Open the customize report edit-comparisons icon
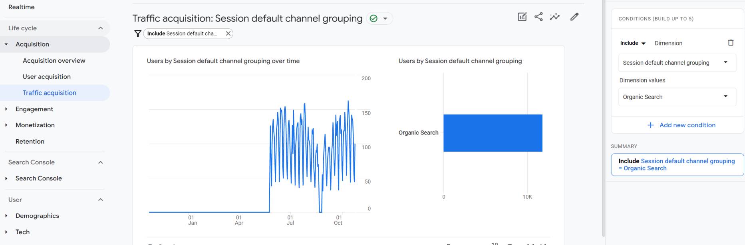Image resolution: width=745 pixels, height=245 pixels. click(x=522, y=17)
